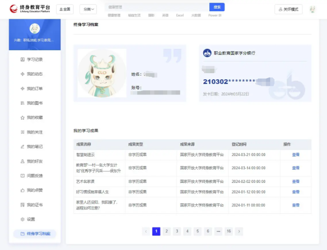Screen dimensions: 327x250
Task: Open 我的好友 in the sidebar
Action: tap(34, 161)
